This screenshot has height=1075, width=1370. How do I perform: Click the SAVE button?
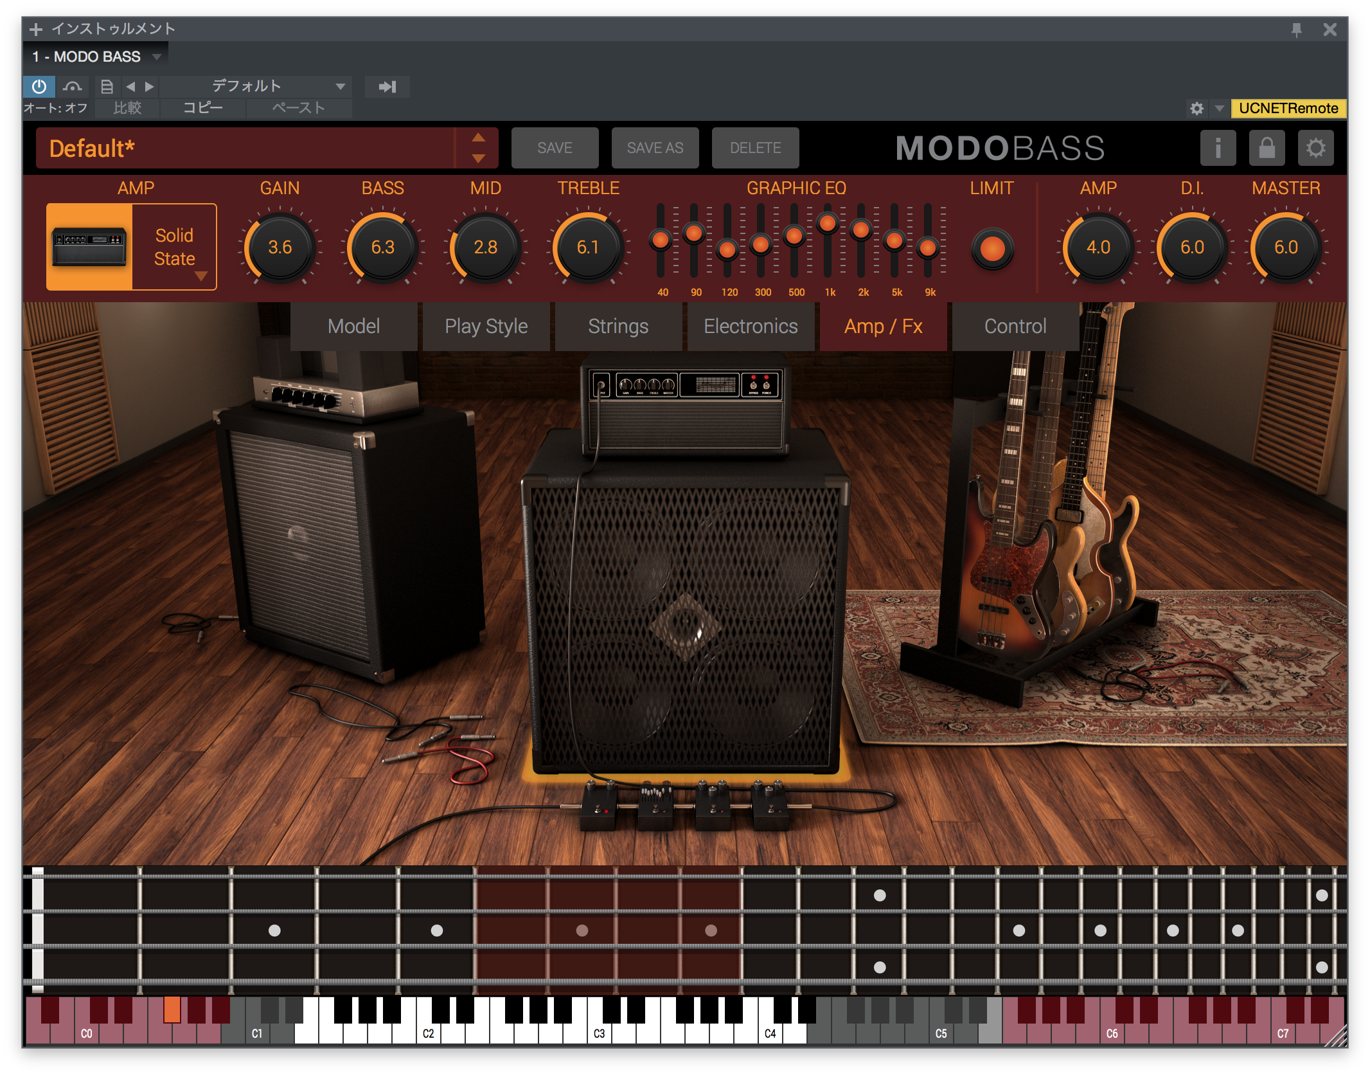click(x=555, y=148)
